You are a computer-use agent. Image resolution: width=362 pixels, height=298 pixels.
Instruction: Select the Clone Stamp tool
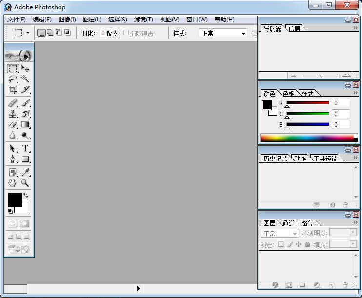(13, 114)
